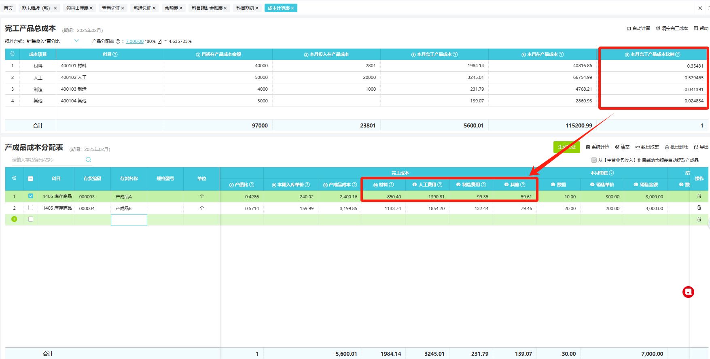The width and height of the screenshot is (710, 359).
Task: Click the green add-row plus icon
Action: [14, 219]
